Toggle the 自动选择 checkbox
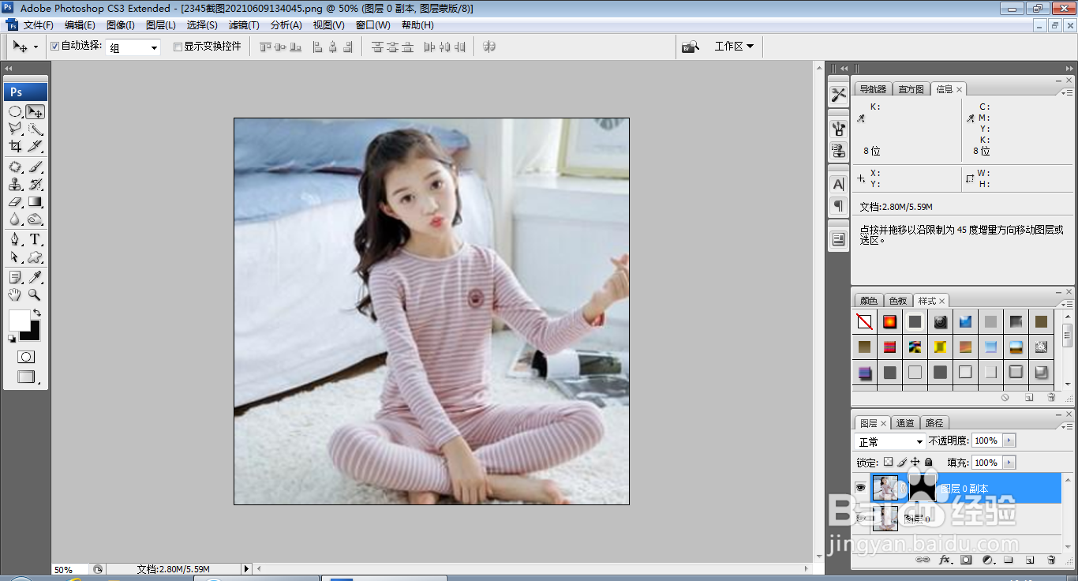The height and width of the screenshot is (581, 1078). click(54, 47)
